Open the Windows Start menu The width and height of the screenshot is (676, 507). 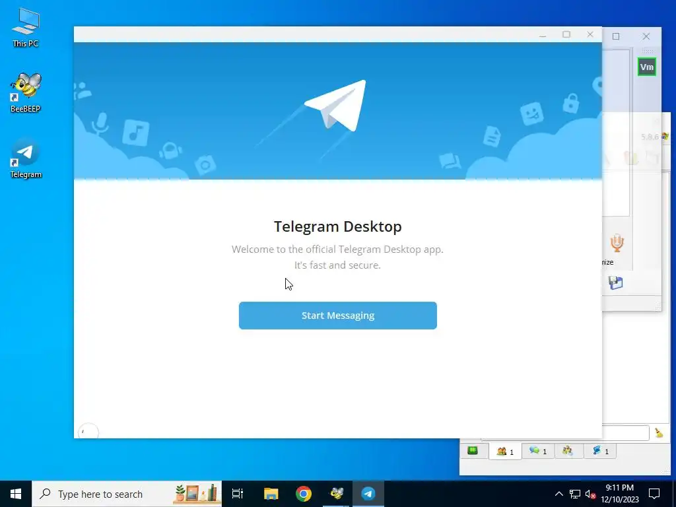16,494
